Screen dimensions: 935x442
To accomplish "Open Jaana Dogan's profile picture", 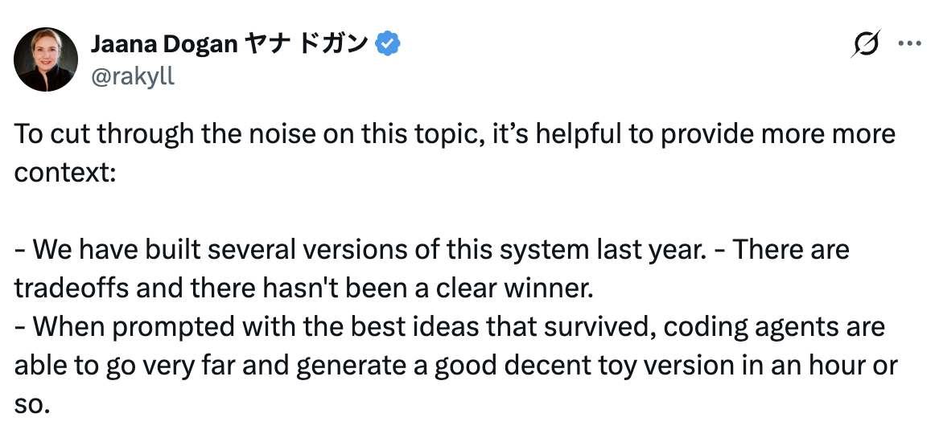I will [x=45, y=59].
